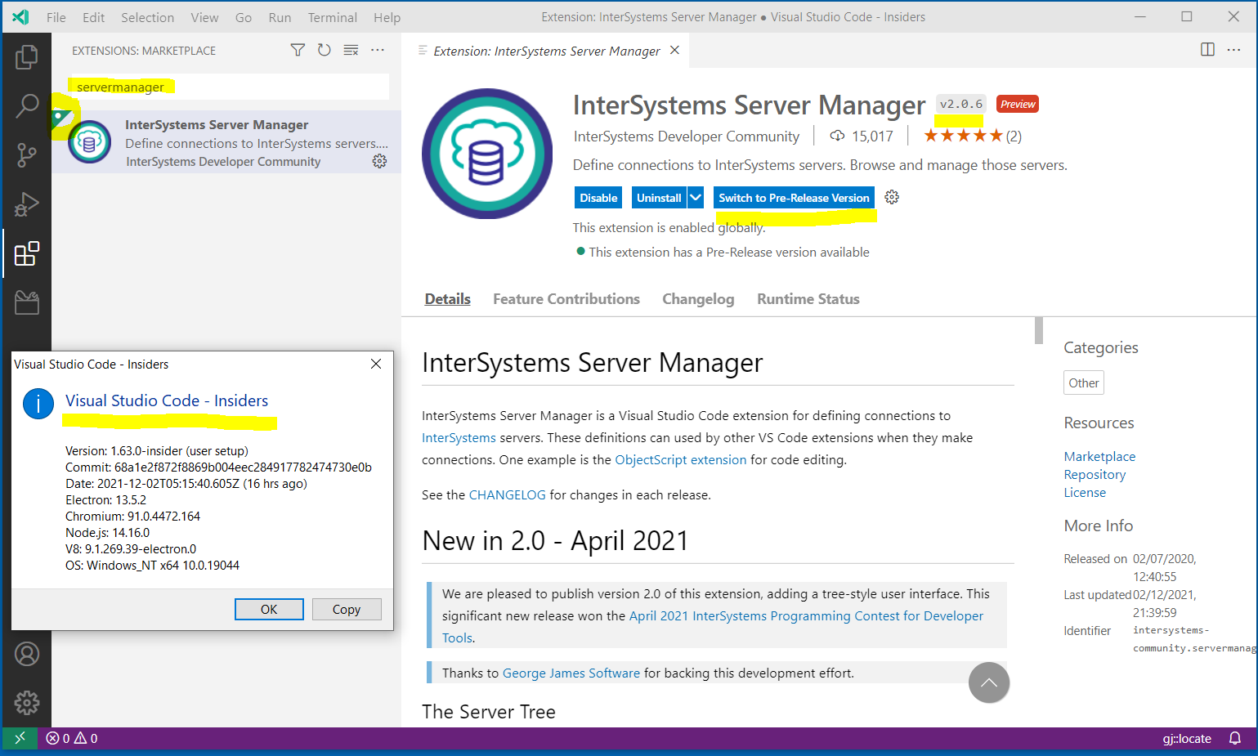Click OK in the about dialog

click(x=269, y=609)
